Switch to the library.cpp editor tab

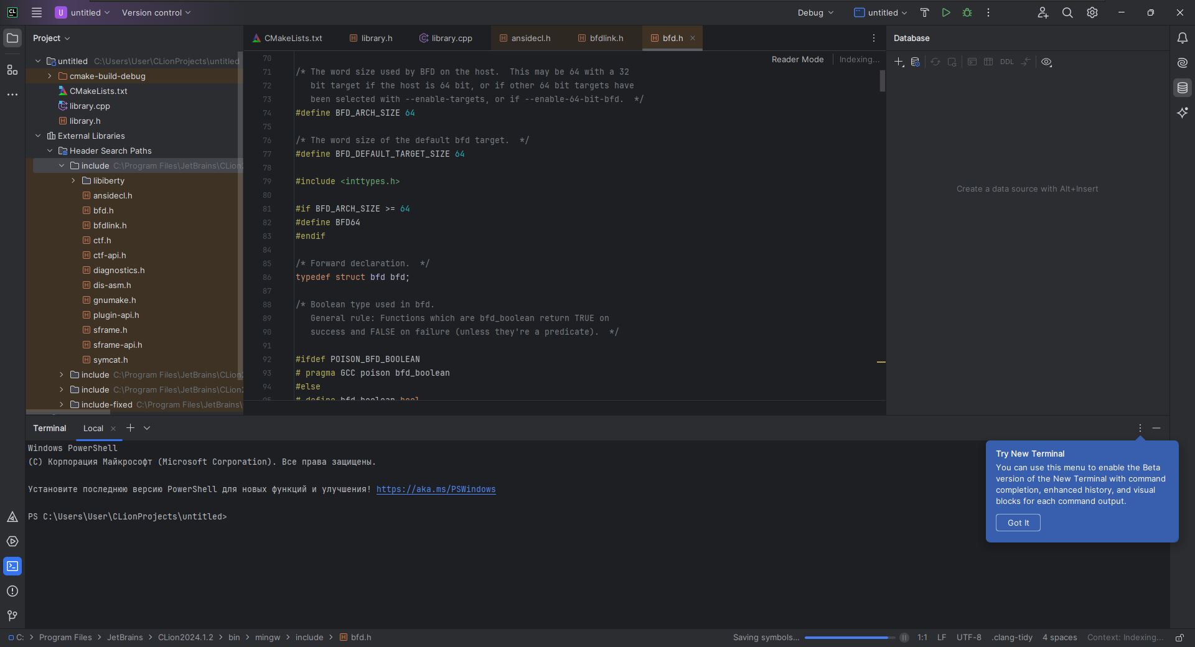coord(446,38)
